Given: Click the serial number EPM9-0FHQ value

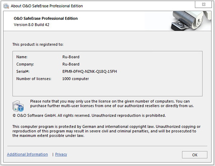Looking at the screenshot, I should tap(90, 71).
